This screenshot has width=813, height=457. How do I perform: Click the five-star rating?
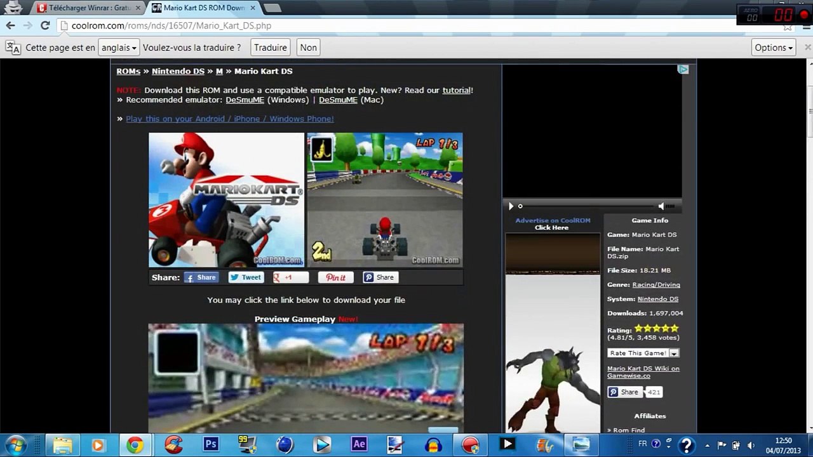[657, 328]
